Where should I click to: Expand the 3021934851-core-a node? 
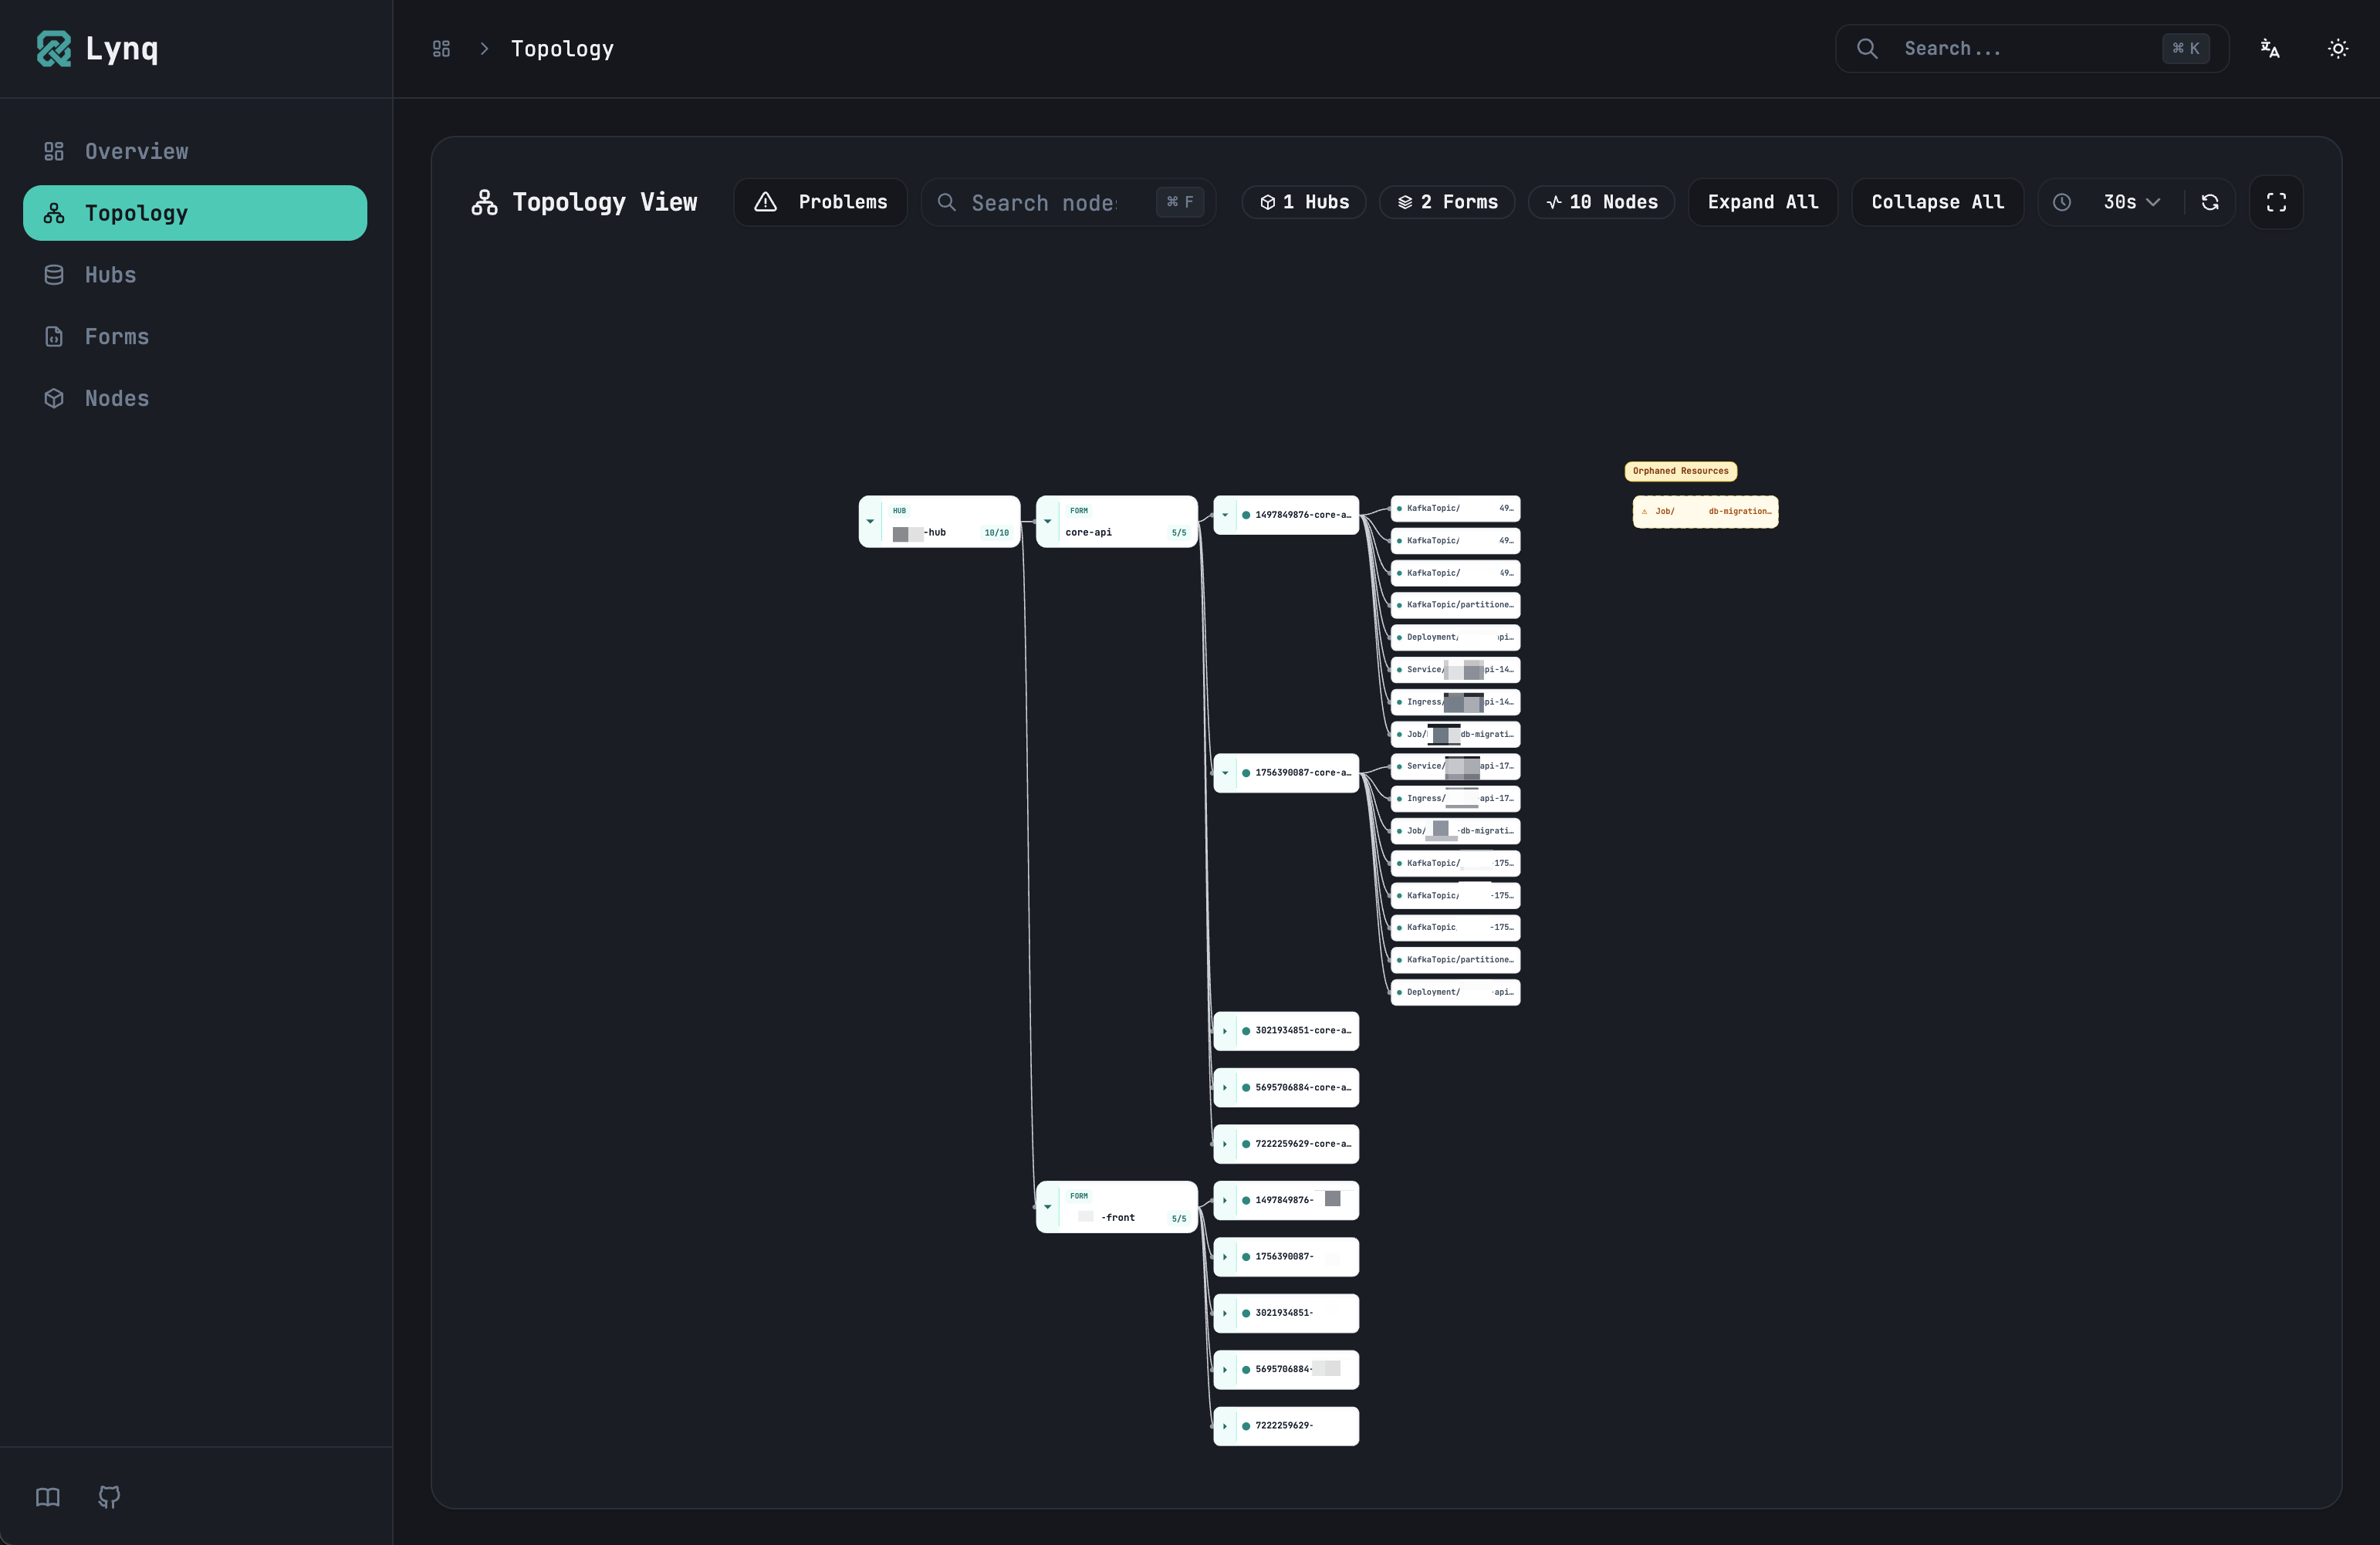[x=1227, y=1032]
